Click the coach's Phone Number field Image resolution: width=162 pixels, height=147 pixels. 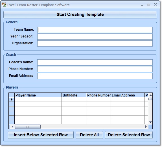coord(95,69)
